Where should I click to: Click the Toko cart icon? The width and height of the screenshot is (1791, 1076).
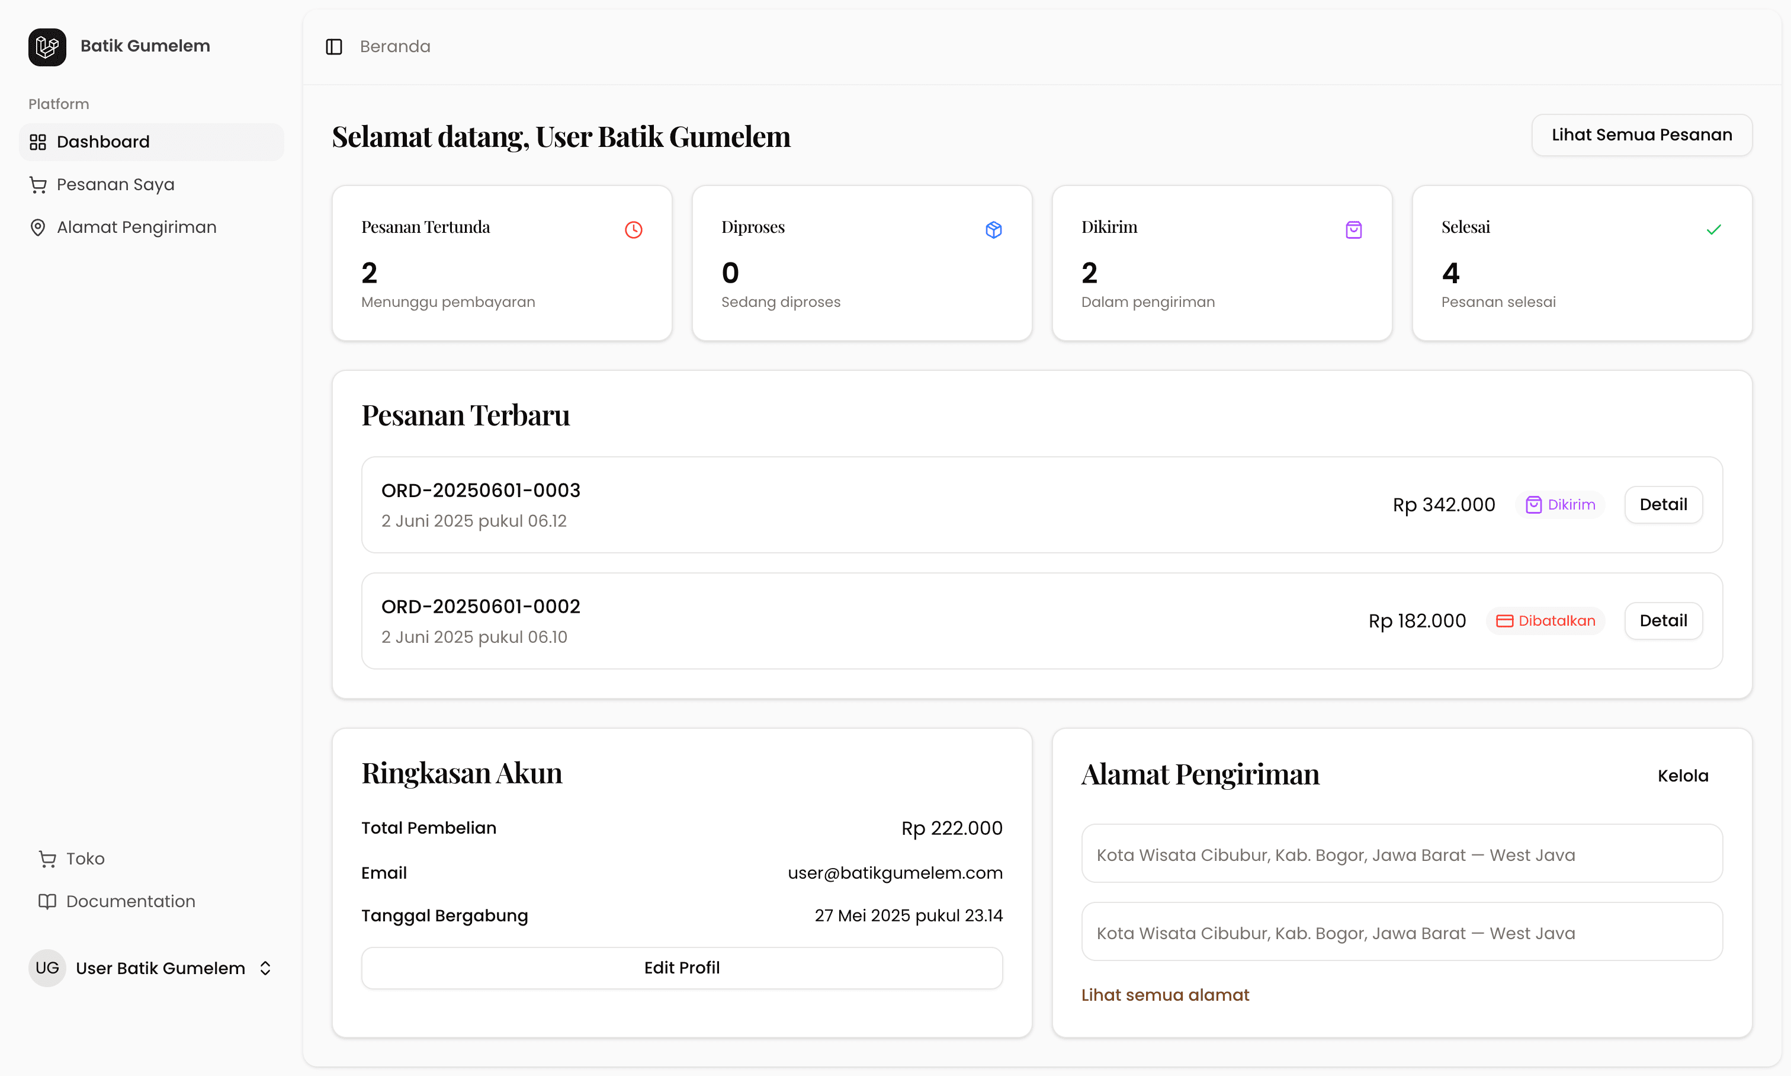[47, 859]
